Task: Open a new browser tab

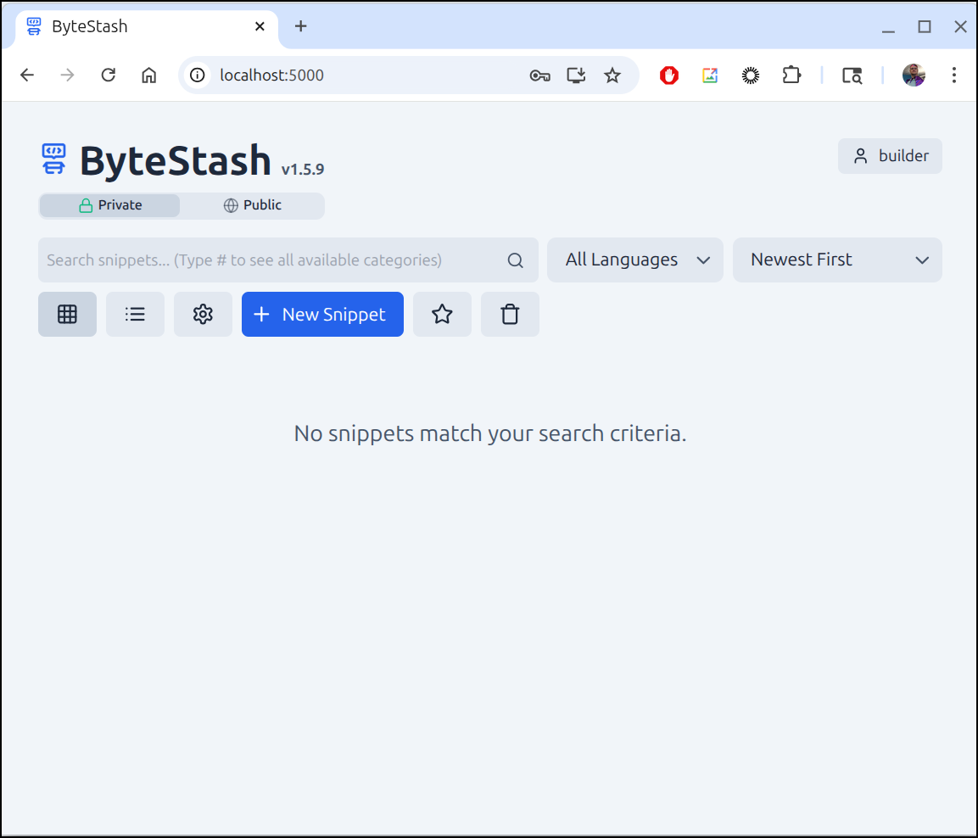Action: 300,26
